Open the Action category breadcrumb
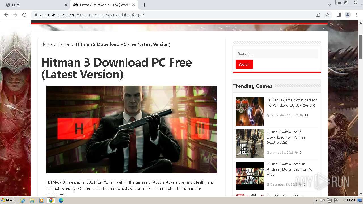 [64, 44]
